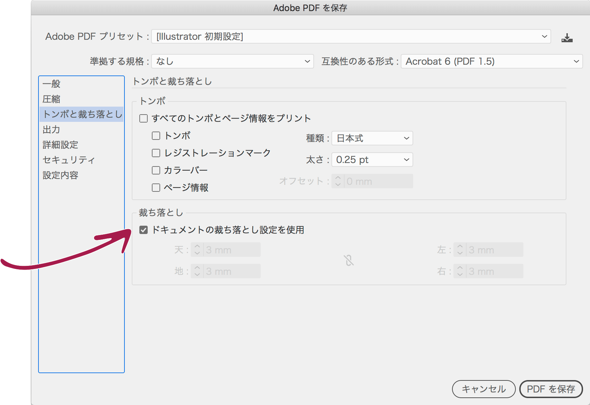Uncheck ドキュメントの裁ち落とし設定を使用
The width and height of the screenshot is (590, 405).
click(x=144, y=230)
